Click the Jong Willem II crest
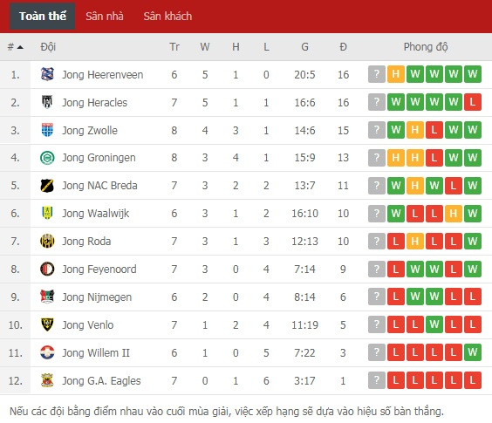 coord(47,352)
